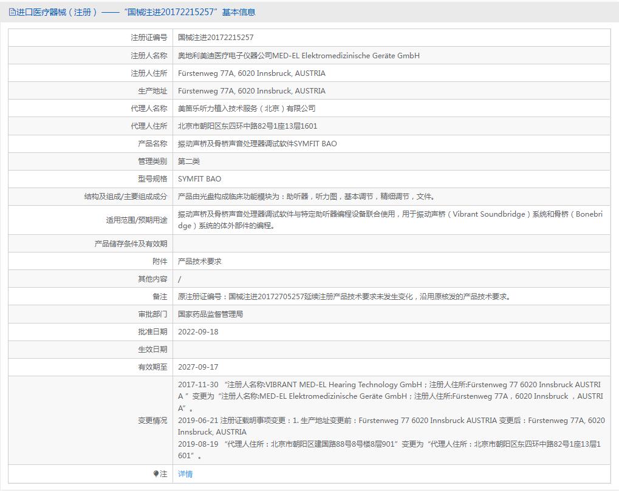Select attachment value 产品技术要求
This screenshot has height=491, width=619.
pyautogui.click(x=199, y=262)
